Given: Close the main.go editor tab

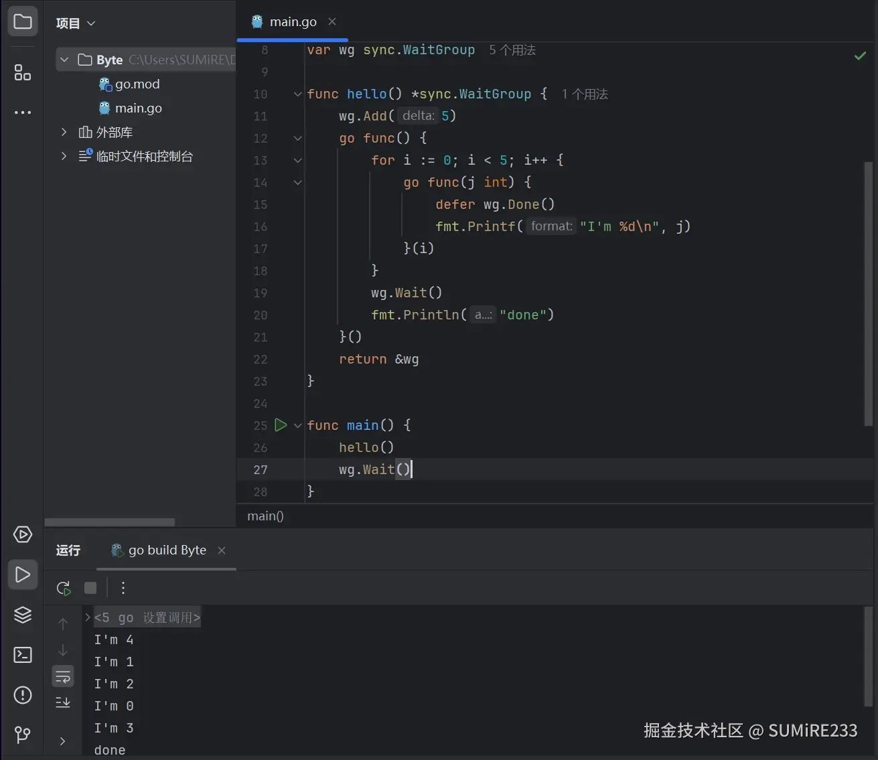Looking at the screenshot, I should (x=332, y=21).
